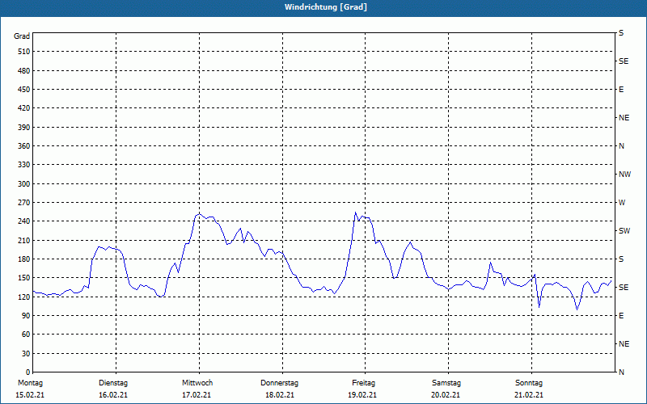
Task: Select the 'Montag' day label
Action: pos(30,383)
